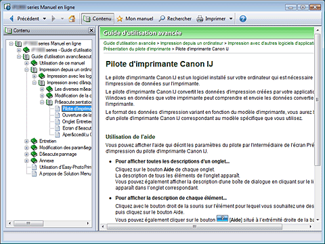The height and width of the screenshot is (244, 325).
Task: Expand Modification des paramètres node
Action: 26,148
